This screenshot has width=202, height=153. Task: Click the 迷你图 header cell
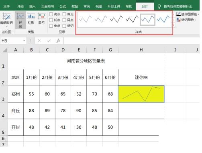[141, 78]
